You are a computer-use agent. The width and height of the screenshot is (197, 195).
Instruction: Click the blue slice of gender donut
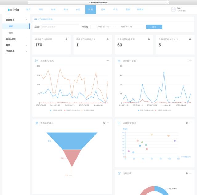pos(162,190)
